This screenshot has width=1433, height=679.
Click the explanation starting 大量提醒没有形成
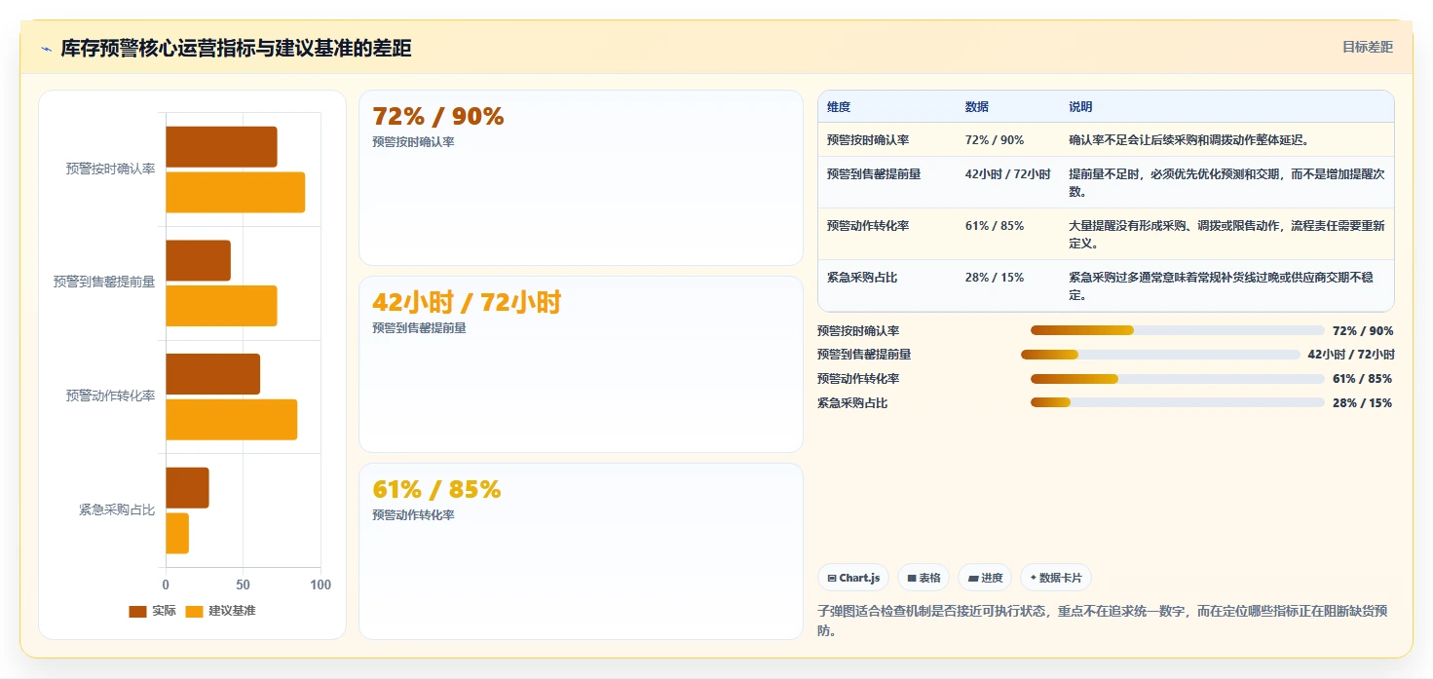(1226, 235)
